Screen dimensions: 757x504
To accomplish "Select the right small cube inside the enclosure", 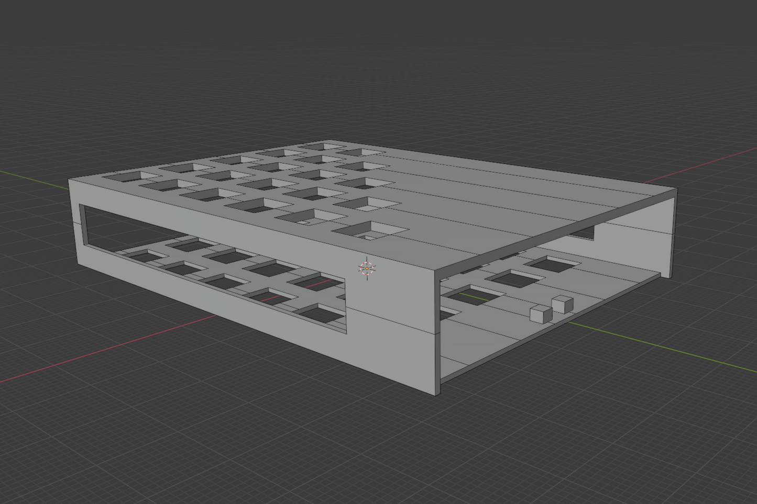I will 562,304.
